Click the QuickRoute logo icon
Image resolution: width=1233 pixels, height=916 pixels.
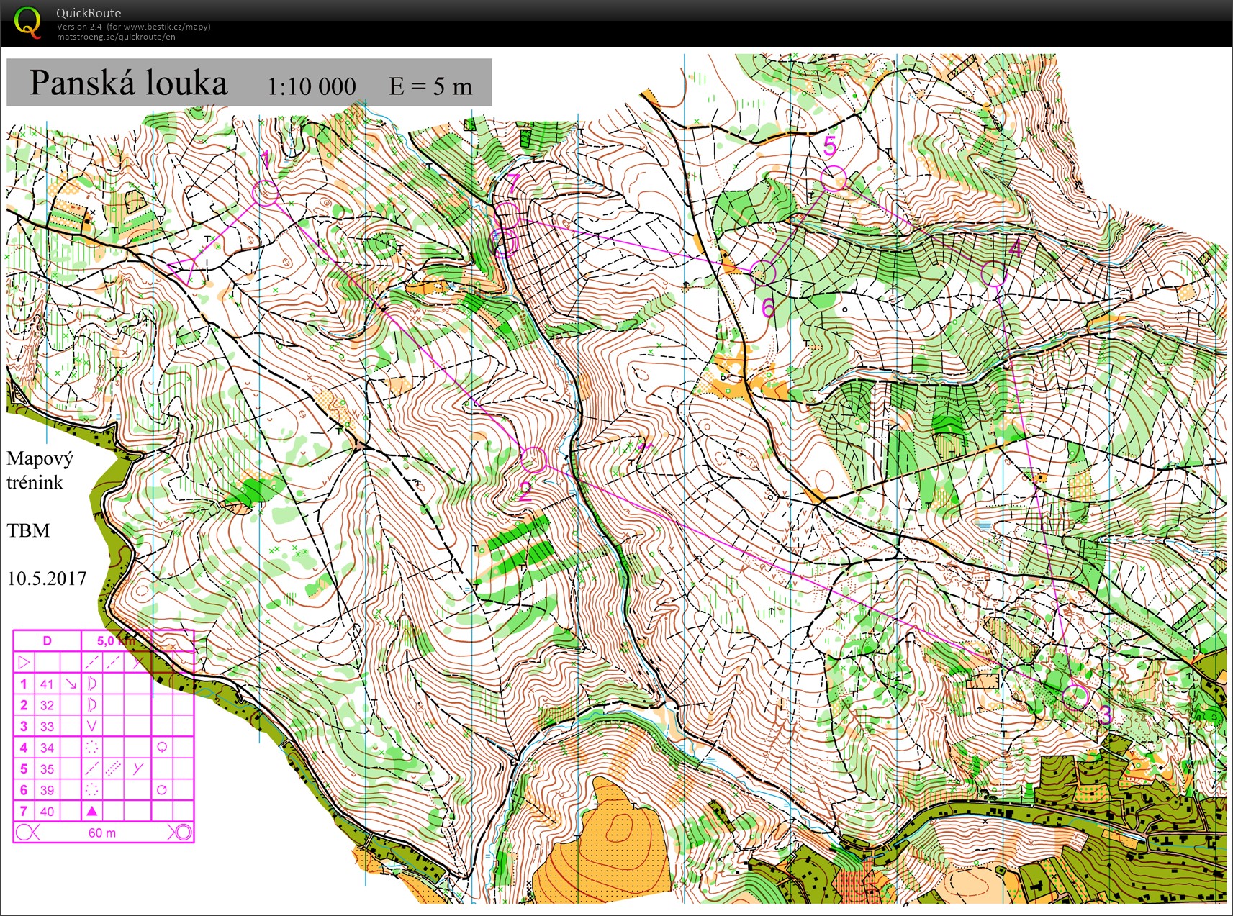(x=27, y=22)
